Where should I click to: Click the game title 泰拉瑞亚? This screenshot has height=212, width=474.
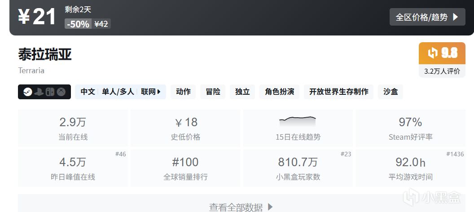coord(45,55)
